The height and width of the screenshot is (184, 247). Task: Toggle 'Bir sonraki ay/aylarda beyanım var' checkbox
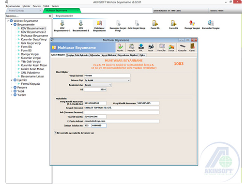[x=55, y=133]
